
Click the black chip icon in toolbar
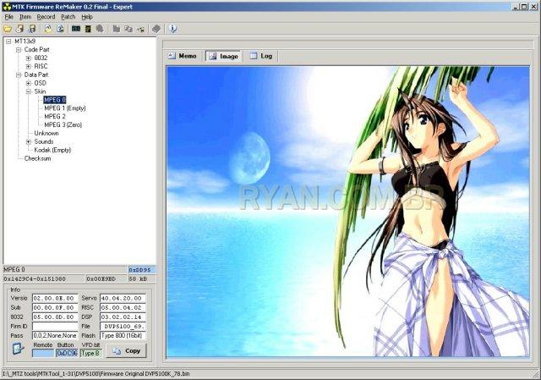tap(88, 28)
